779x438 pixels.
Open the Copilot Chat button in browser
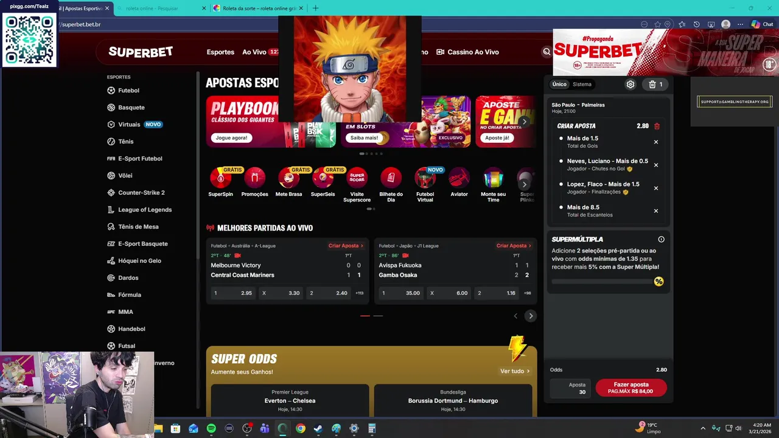pyautogui.click(x=763, y=24)
